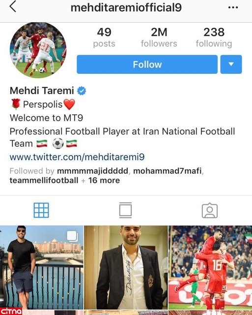Expand suggested accounts dropdown arrow

[x=231, y=64]
